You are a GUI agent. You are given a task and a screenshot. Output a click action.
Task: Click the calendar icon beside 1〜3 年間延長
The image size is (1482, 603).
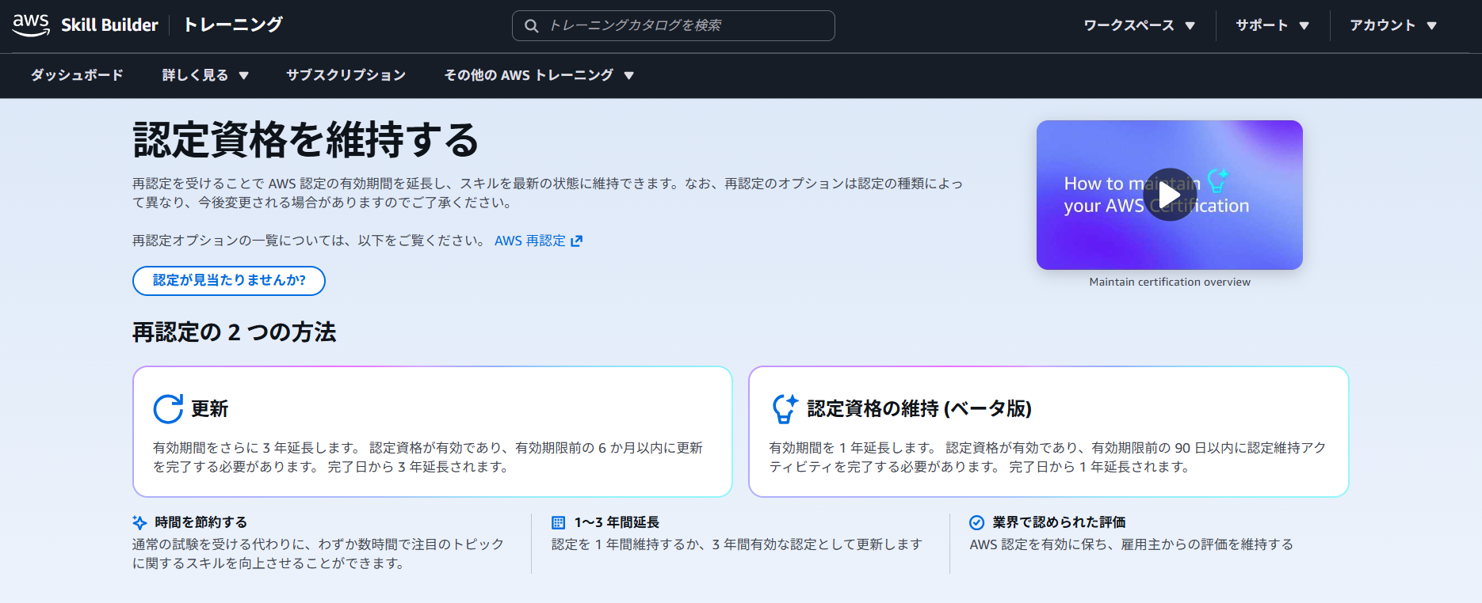tap(559, 522)
